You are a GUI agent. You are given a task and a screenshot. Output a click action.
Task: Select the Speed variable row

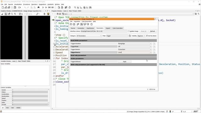point(24,98)
